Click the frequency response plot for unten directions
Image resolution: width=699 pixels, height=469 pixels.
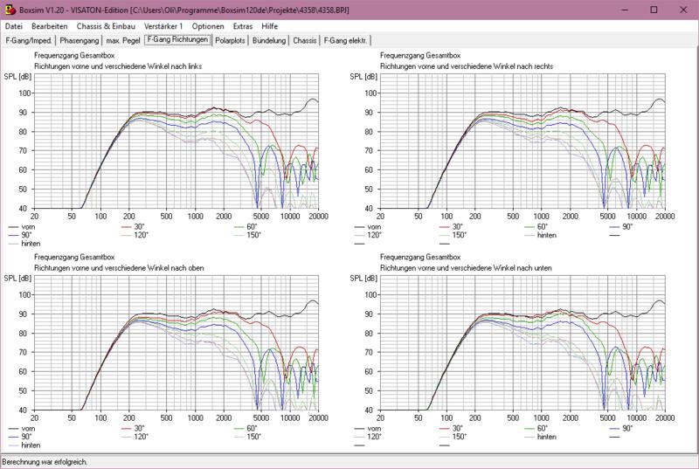523,342
